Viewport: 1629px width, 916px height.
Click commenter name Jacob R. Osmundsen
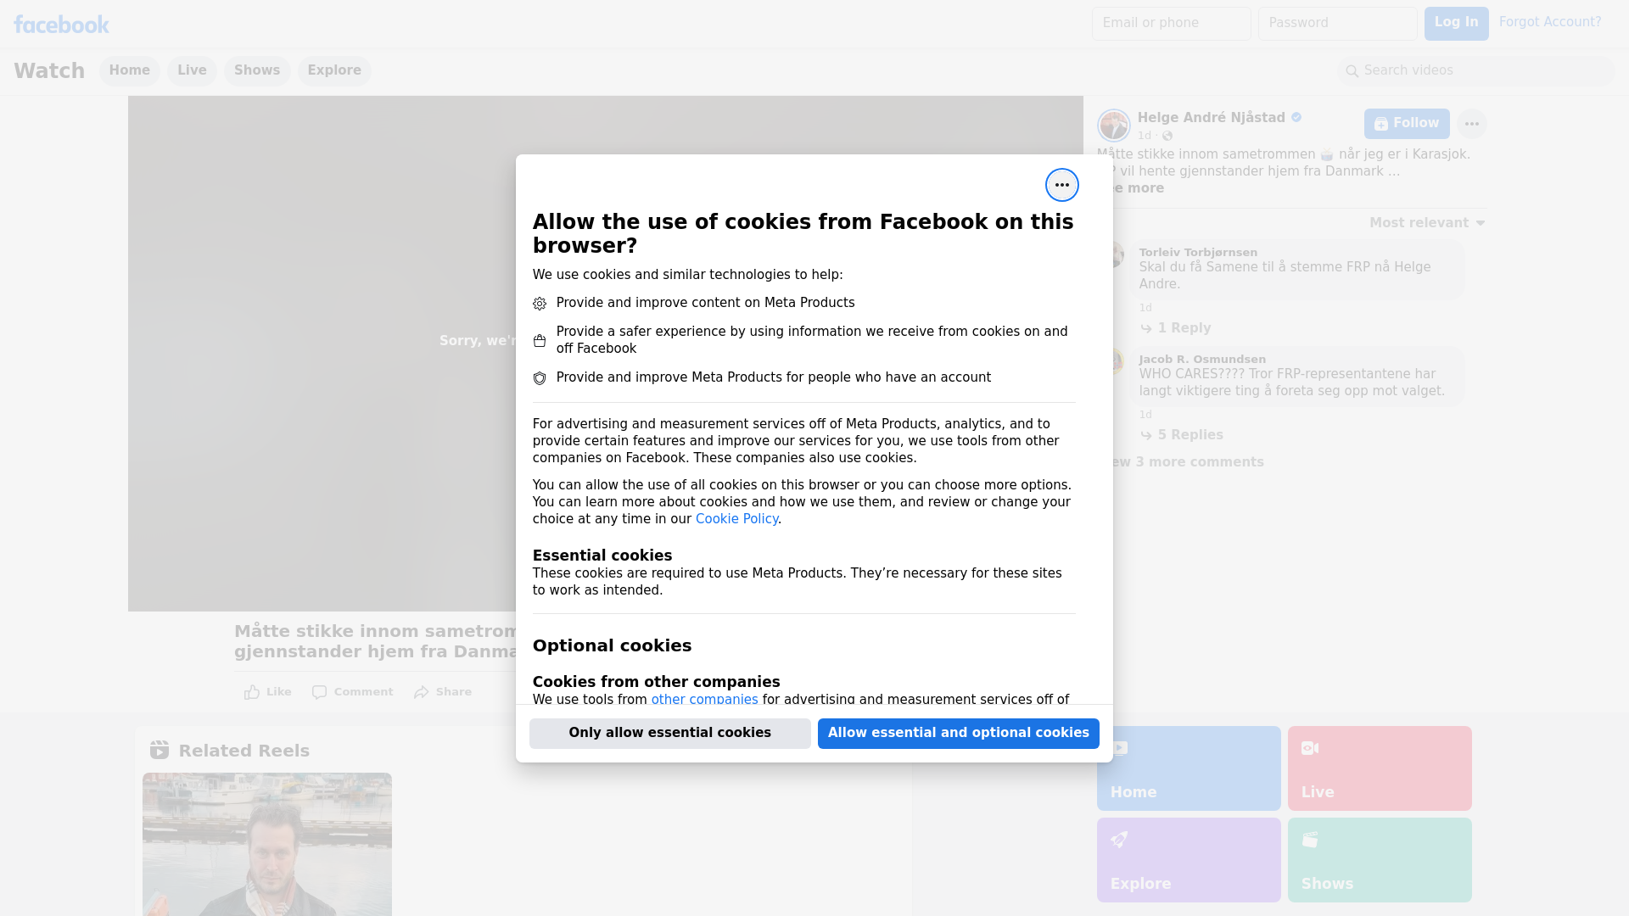pos(1202,360)
